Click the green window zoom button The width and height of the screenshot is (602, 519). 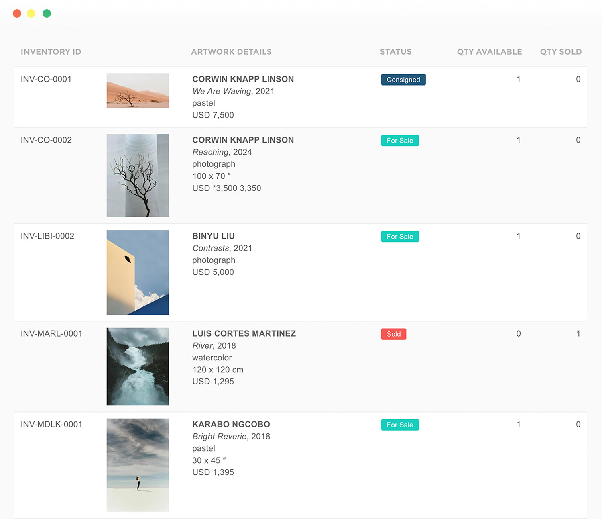[47, 14]
